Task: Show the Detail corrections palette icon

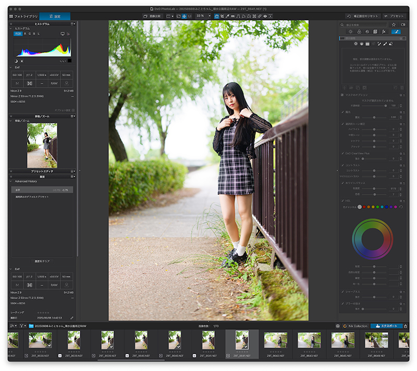Action: click(367, 32)
